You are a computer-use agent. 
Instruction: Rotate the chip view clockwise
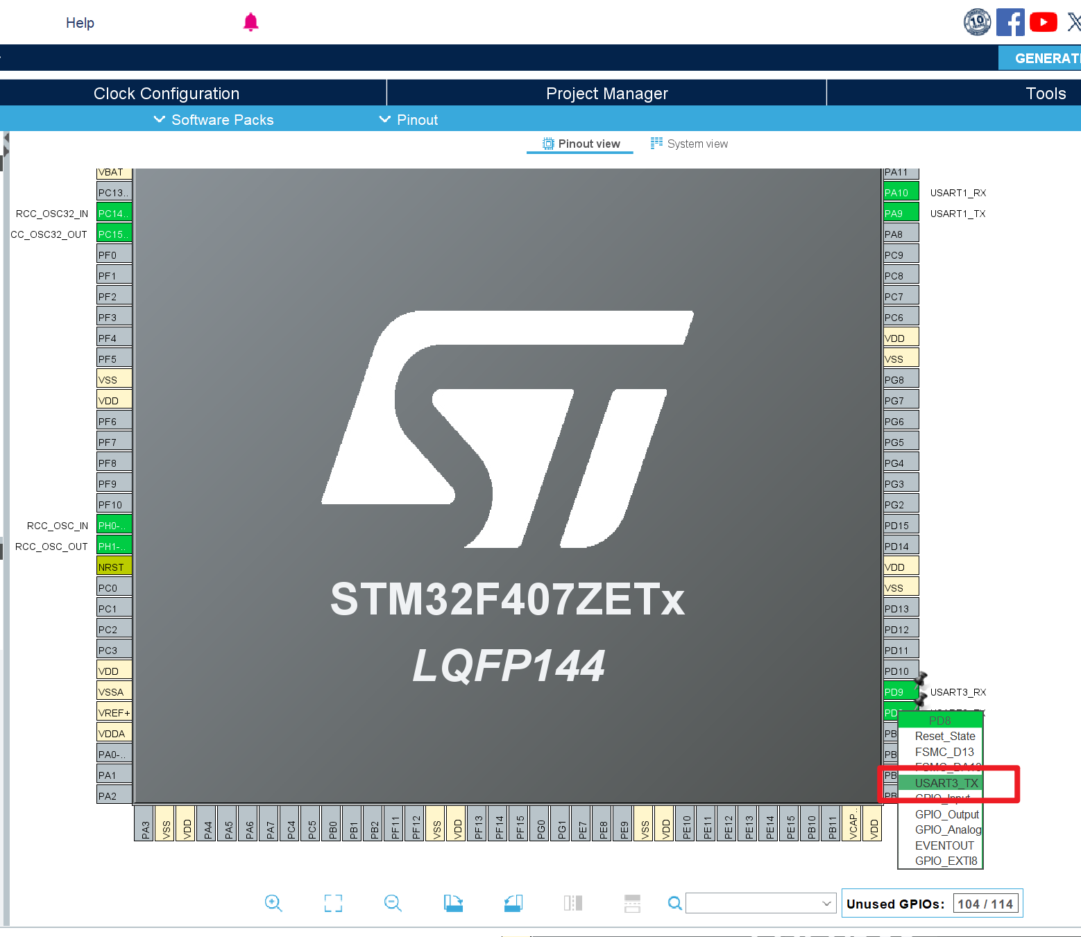pyautogui.click(x=453, y=903)
